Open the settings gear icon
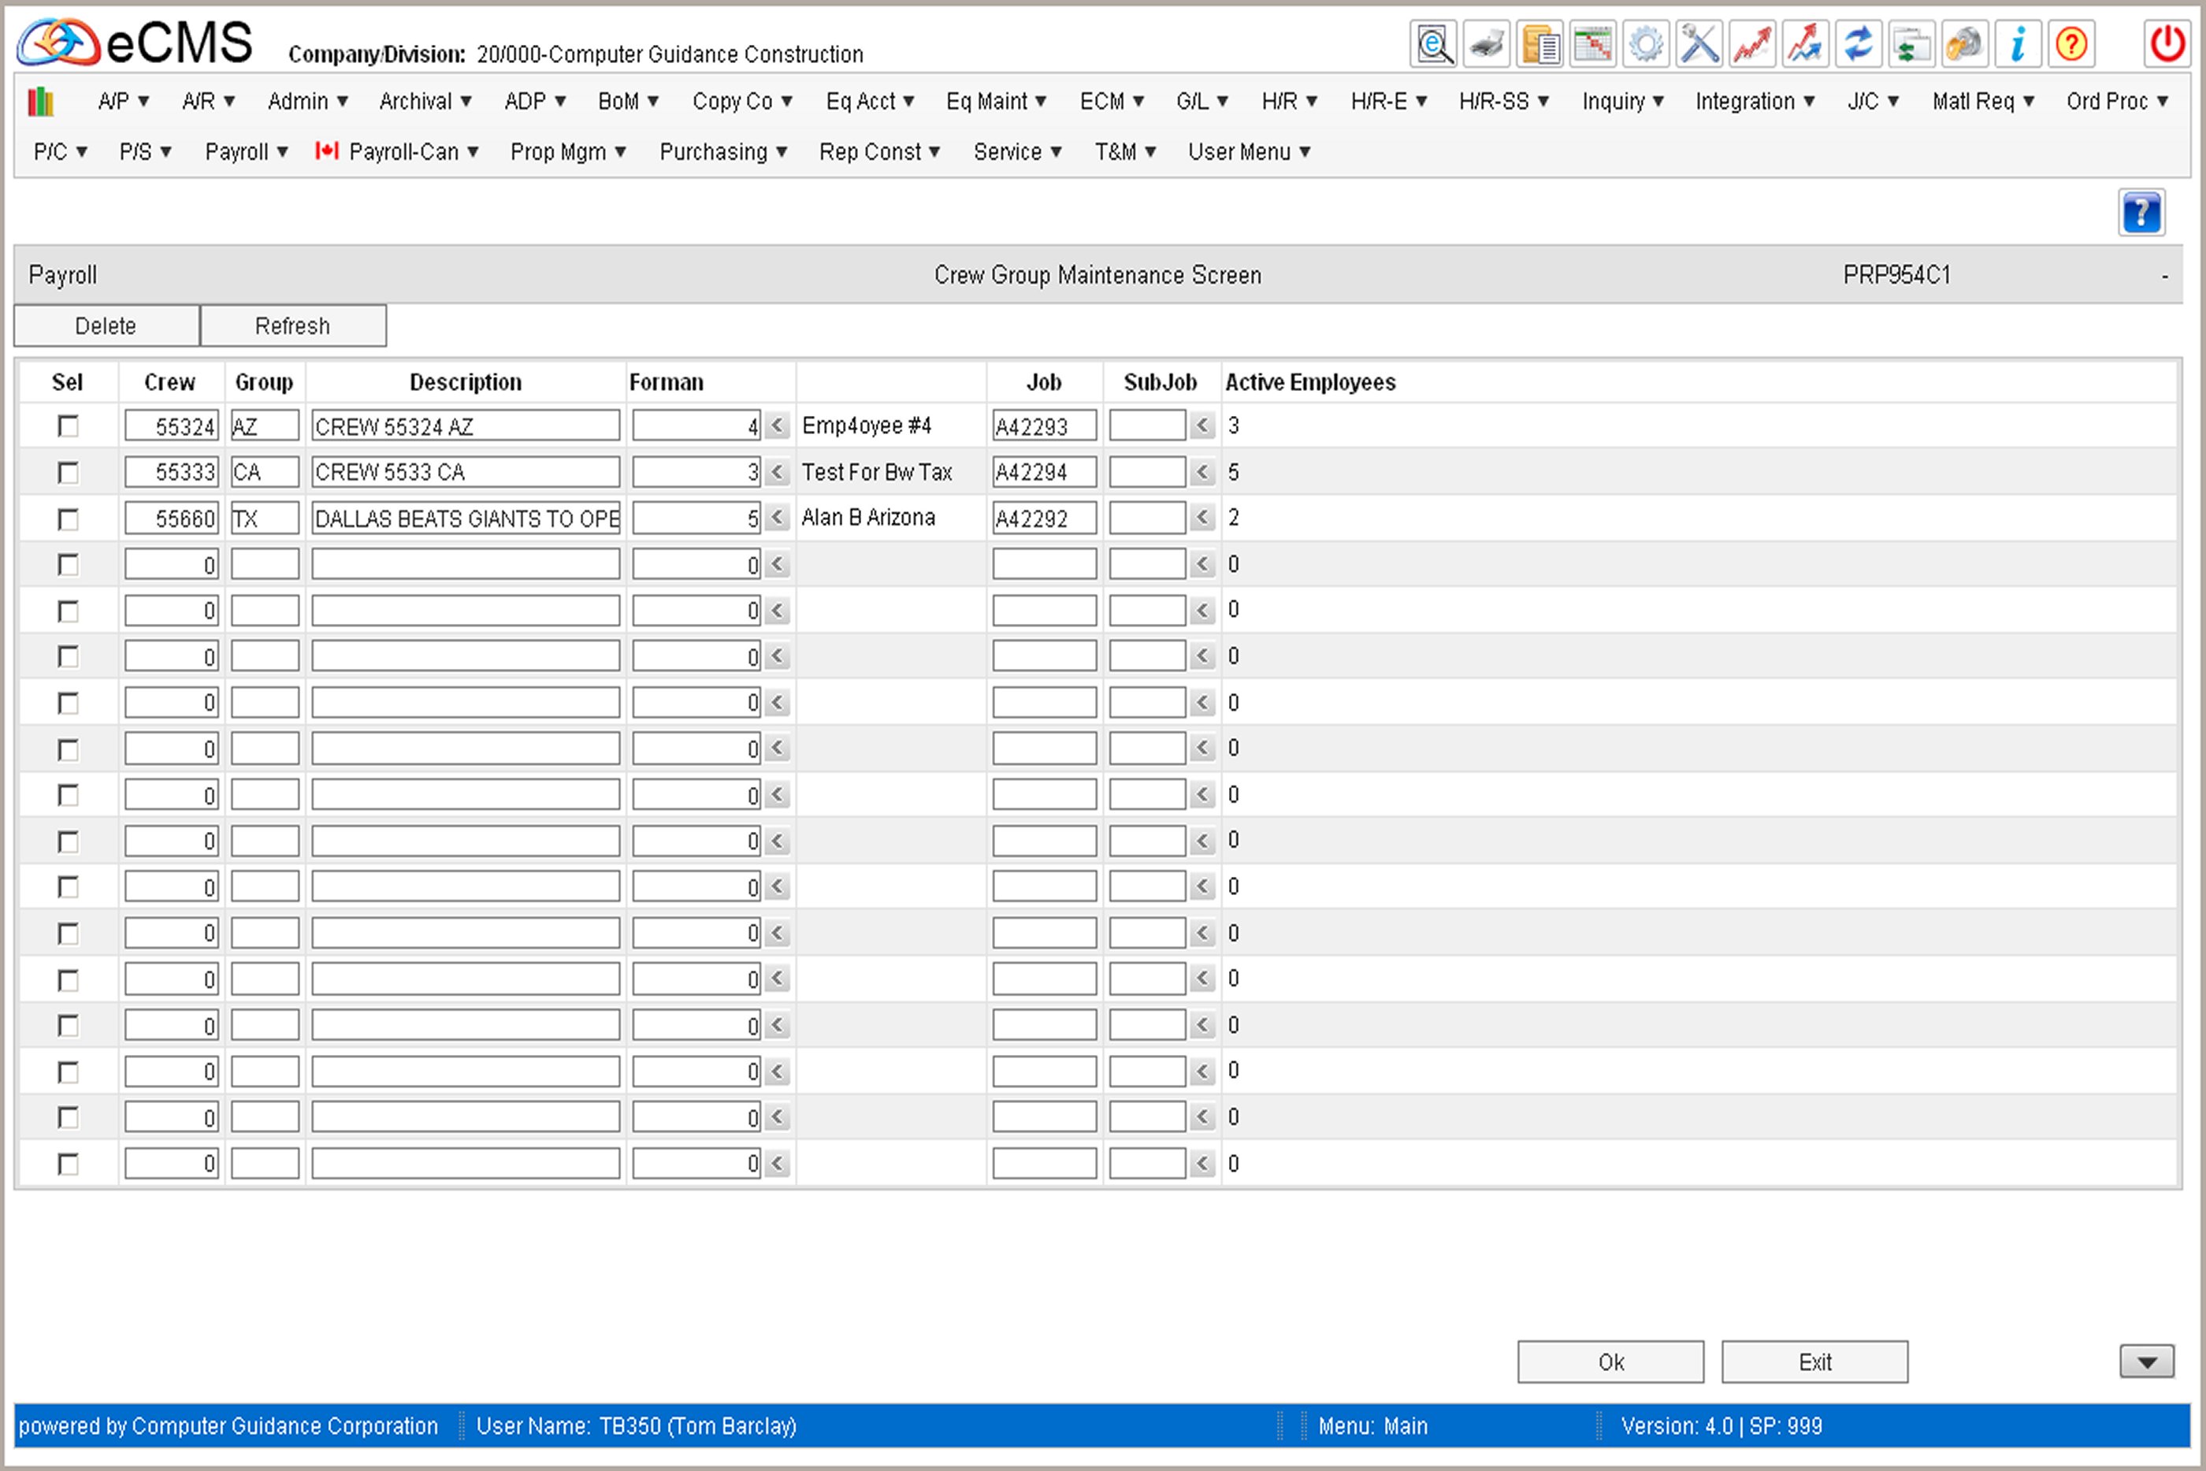2206x1471 pixels. pyautogui.click(x=1645, y=44)
